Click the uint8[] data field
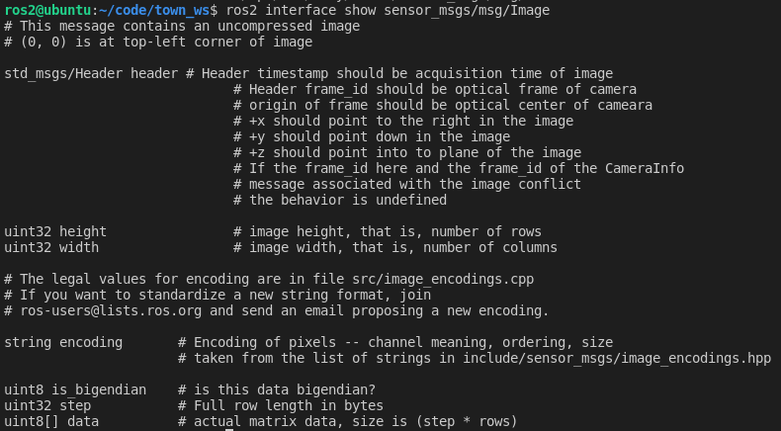 [51, 421]
